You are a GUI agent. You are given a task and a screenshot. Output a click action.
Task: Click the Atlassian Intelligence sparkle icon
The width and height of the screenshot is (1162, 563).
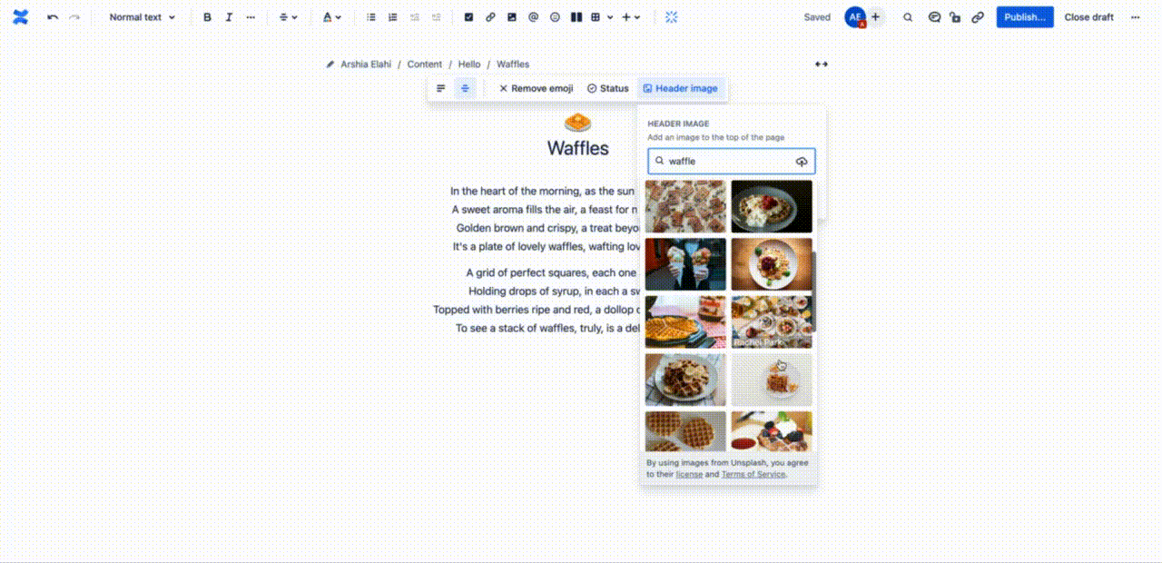672,17
